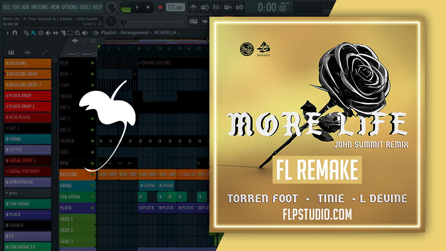Open the VIEW menu

point(55,7)
